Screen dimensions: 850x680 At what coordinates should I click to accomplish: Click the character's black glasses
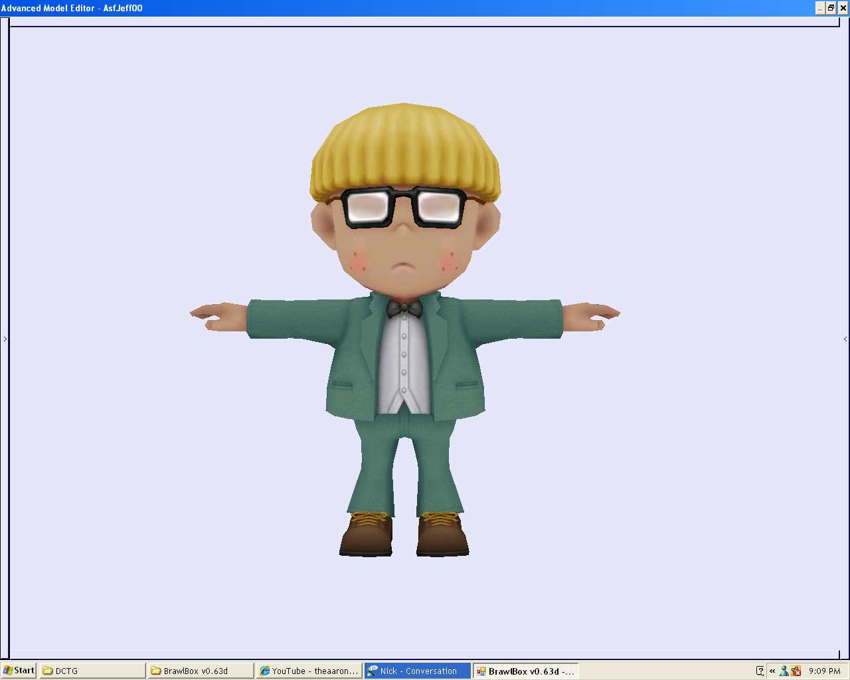click(404, 206)
